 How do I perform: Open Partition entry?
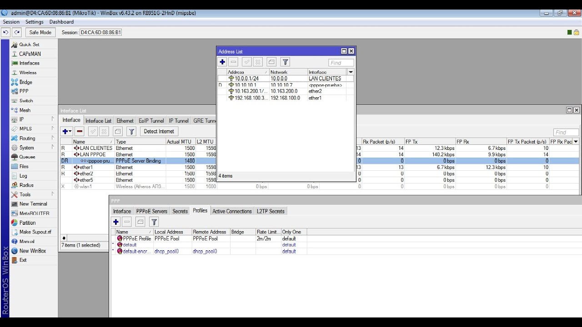[x=27, y=223]
